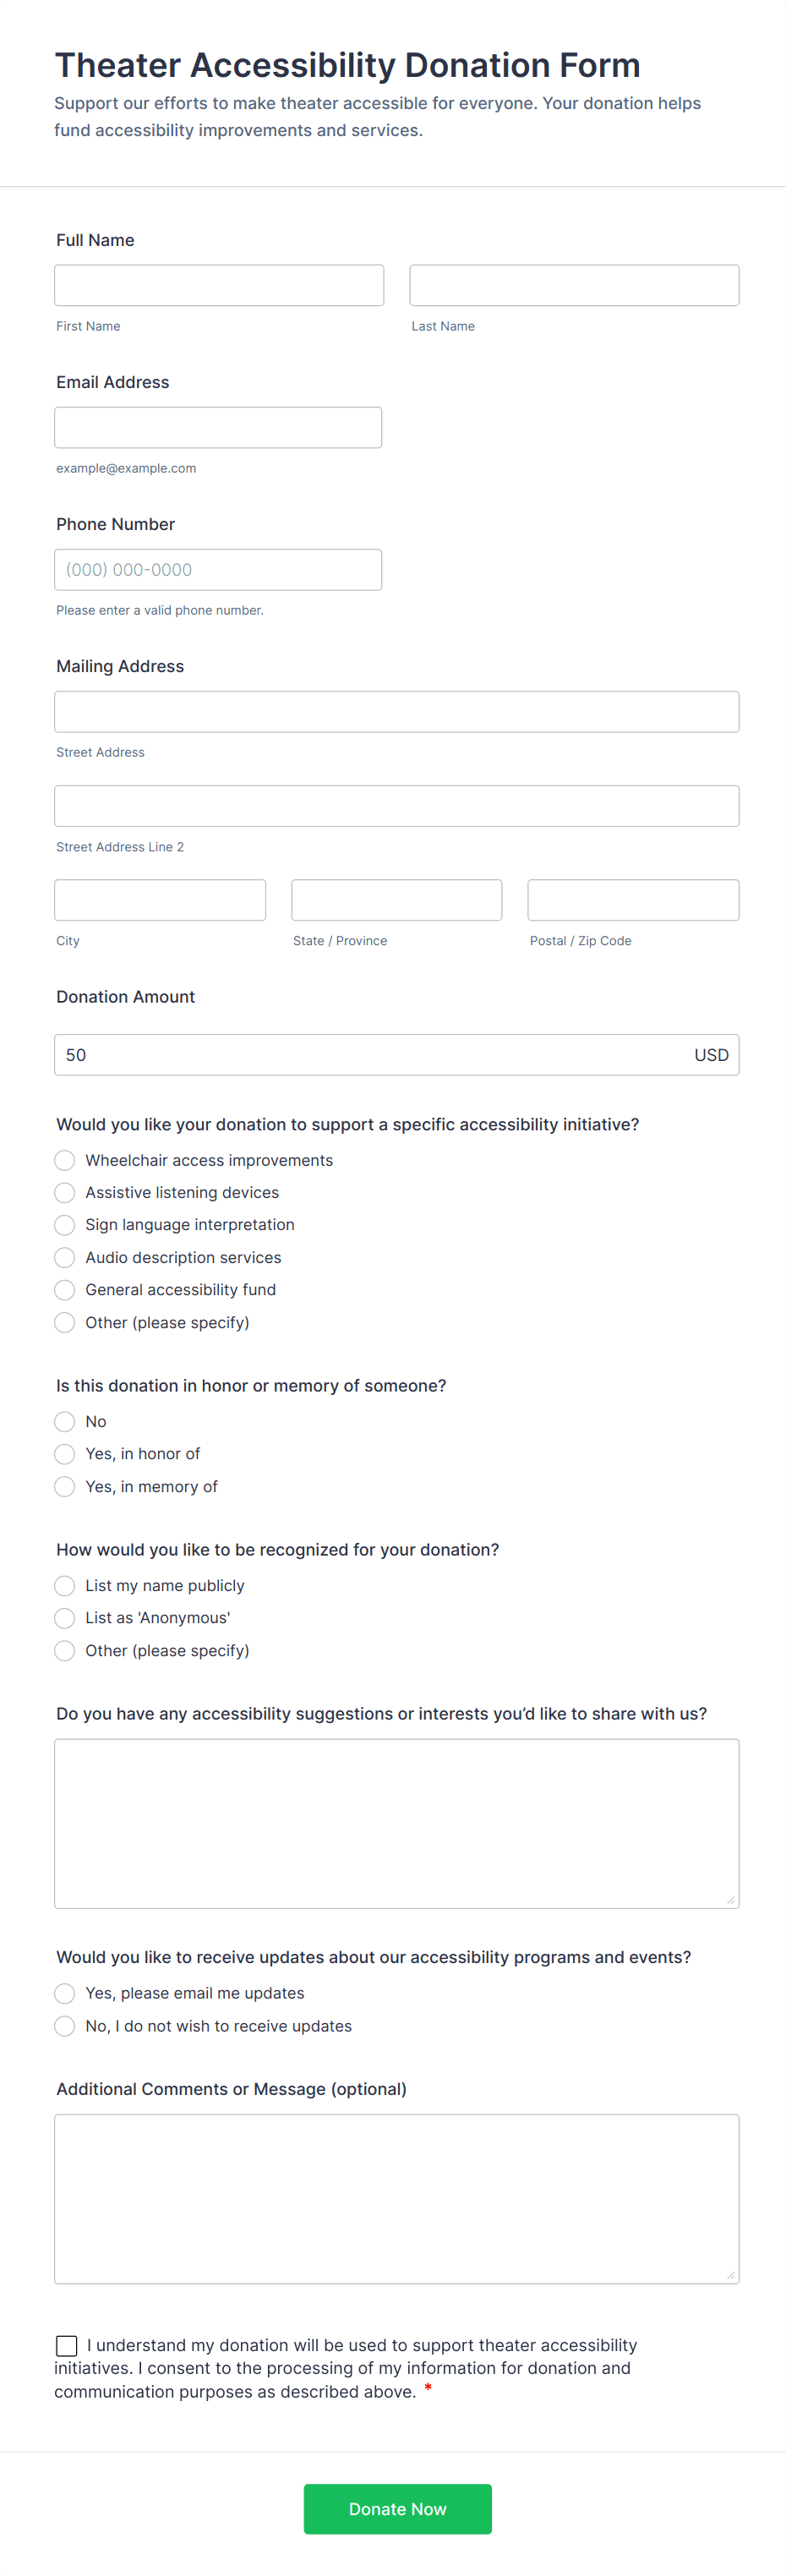This screenshot has height=2576, width=786.
Task: Click the Phone Number input box
Action: pos(218,569)
